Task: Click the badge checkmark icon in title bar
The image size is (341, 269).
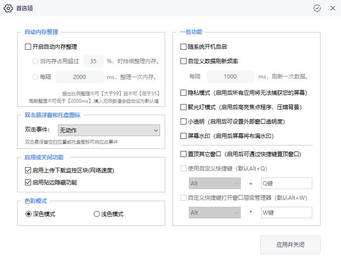Action: [317, 8]
